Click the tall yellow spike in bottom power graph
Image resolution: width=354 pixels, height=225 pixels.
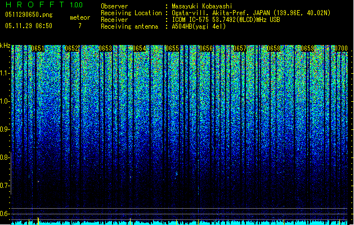point(38,220)
